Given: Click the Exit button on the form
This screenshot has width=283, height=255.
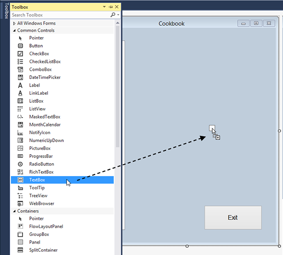Looking at the screenshot, I should [x=233, y=217].
